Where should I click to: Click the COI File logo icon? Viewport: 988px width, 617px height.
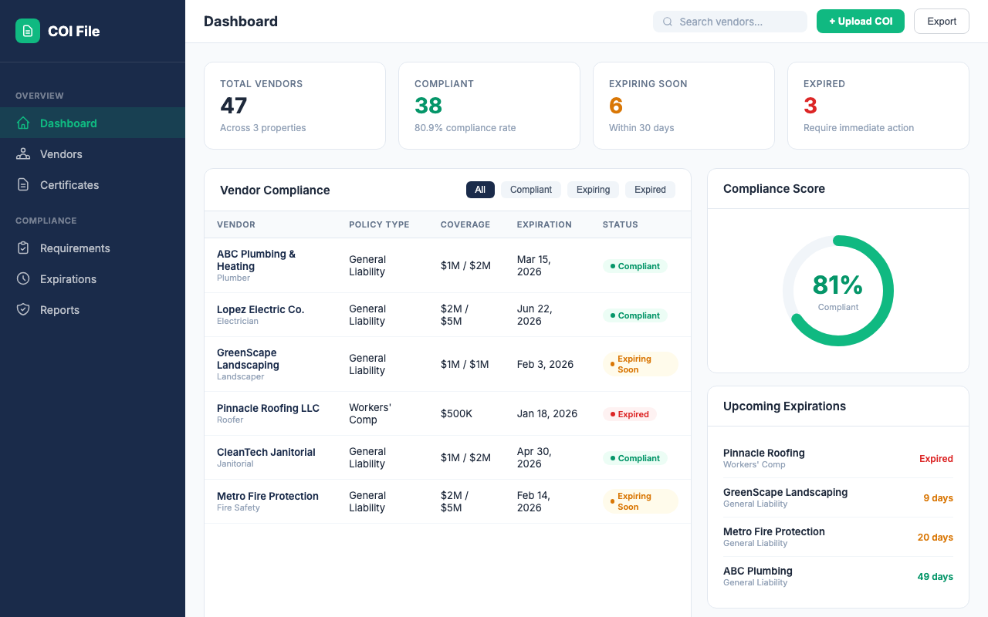tap(28, 31)
